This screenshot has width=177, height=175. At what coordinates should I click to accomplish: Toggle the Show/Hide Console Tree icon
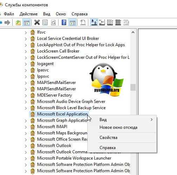pos(27,22)
